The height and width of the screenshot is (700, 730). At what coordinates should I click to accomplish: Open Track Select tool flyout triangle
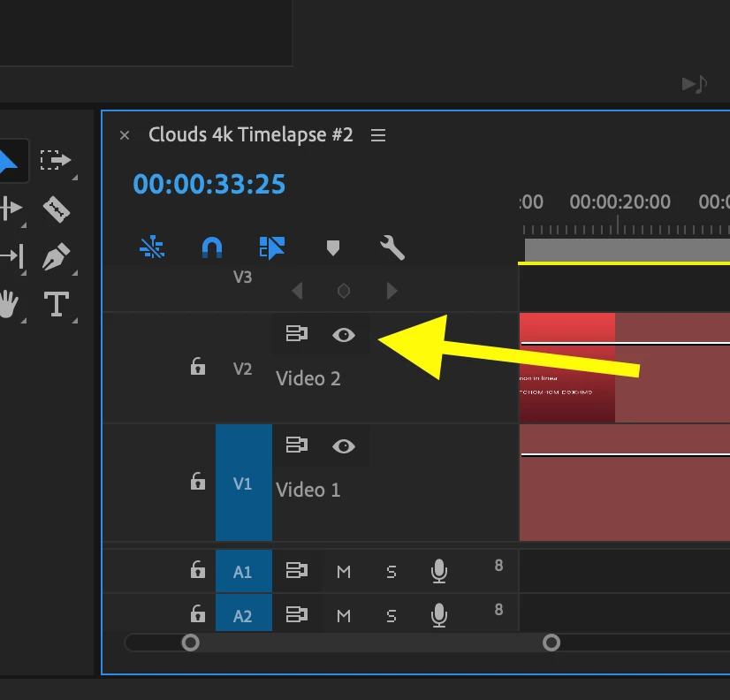75,178
